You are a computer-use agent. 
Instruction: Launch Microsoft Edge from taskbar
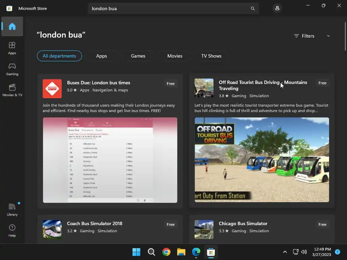pyautogui.click(x=196, y=252)
